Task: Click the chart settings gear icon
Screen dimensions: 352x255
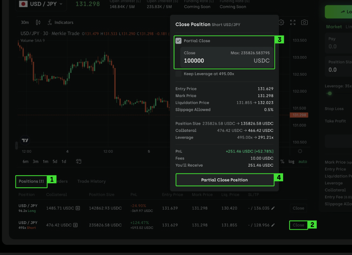Action: (281, 23)
